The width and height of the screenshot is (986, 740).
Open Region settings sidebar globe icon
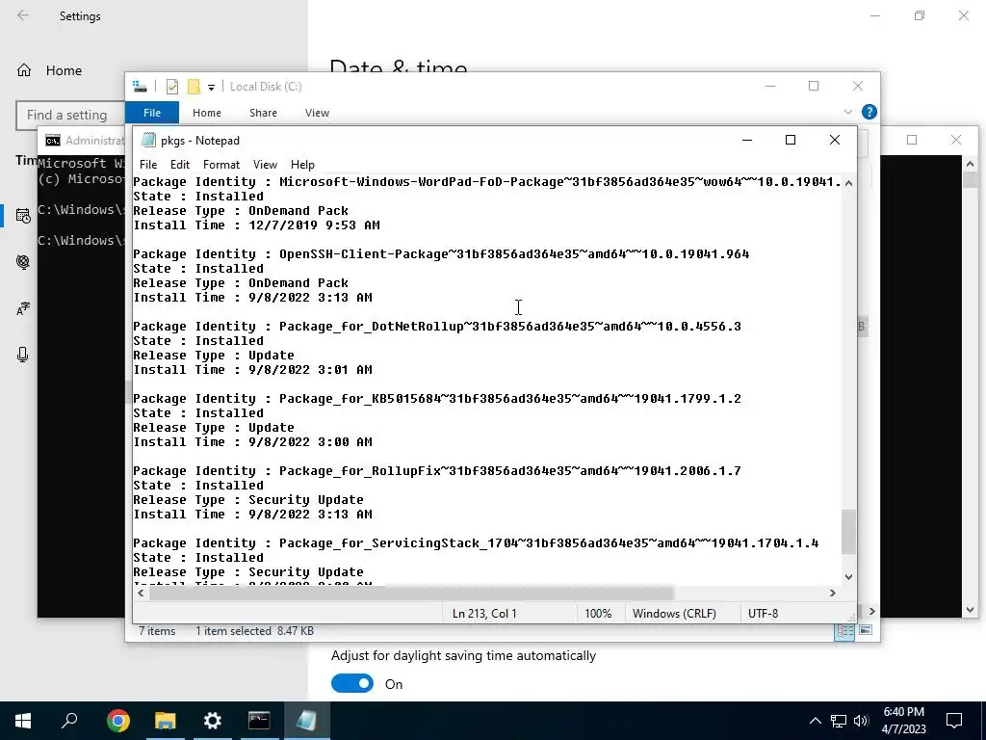coord(23,262)
